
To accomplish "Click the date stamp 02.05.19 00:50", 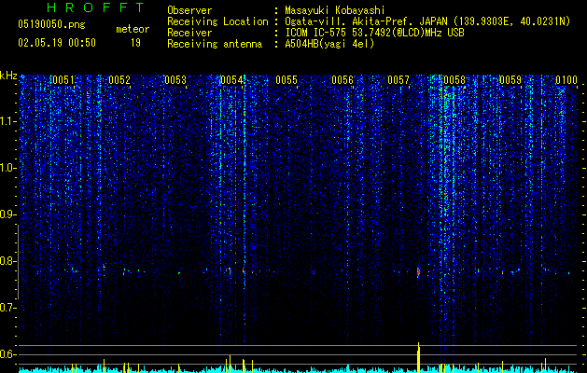I will 57,43.
